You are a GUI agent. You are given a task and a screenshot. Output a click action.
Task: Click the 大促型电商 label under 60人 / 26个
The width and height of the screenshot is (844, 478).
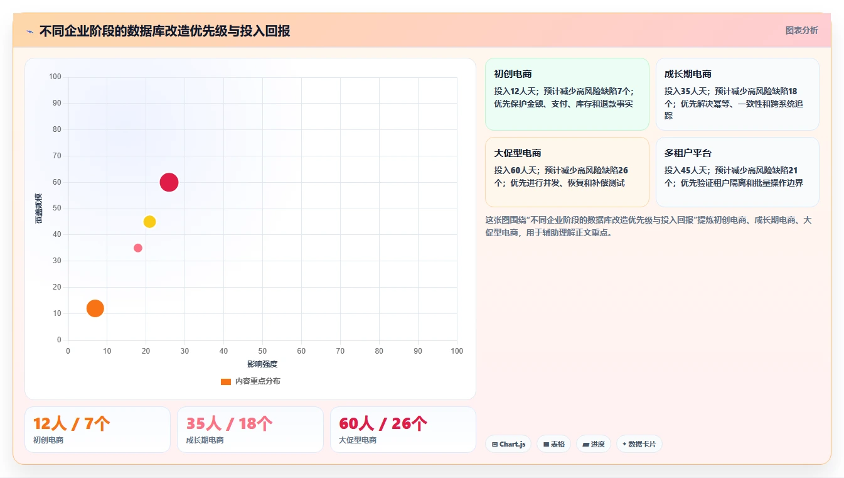pyautogui.click(x=358, y=440)
